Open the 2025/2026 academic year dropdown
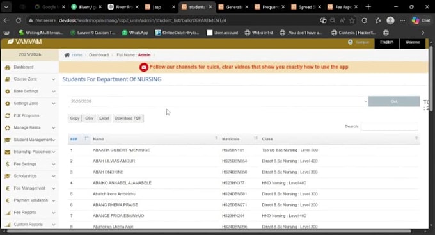Viewport: 435px width, 235px height. 218,101
